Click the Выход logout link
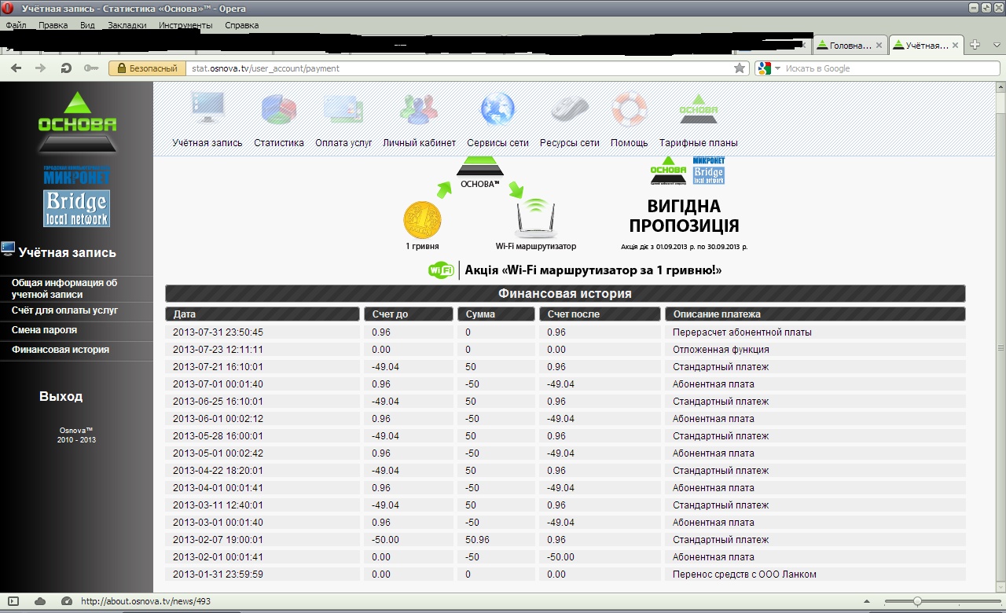 pos(61,397)
